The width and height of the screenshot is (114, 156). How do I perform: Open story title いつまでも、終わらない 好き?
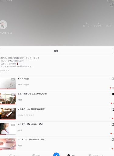coord(31,140)
